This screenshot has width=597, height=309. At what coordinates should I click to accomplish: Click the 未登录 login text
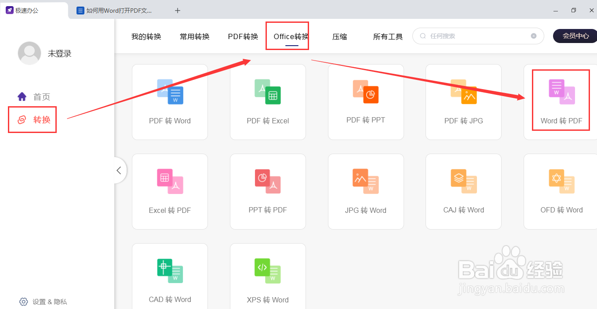[60, 54]
